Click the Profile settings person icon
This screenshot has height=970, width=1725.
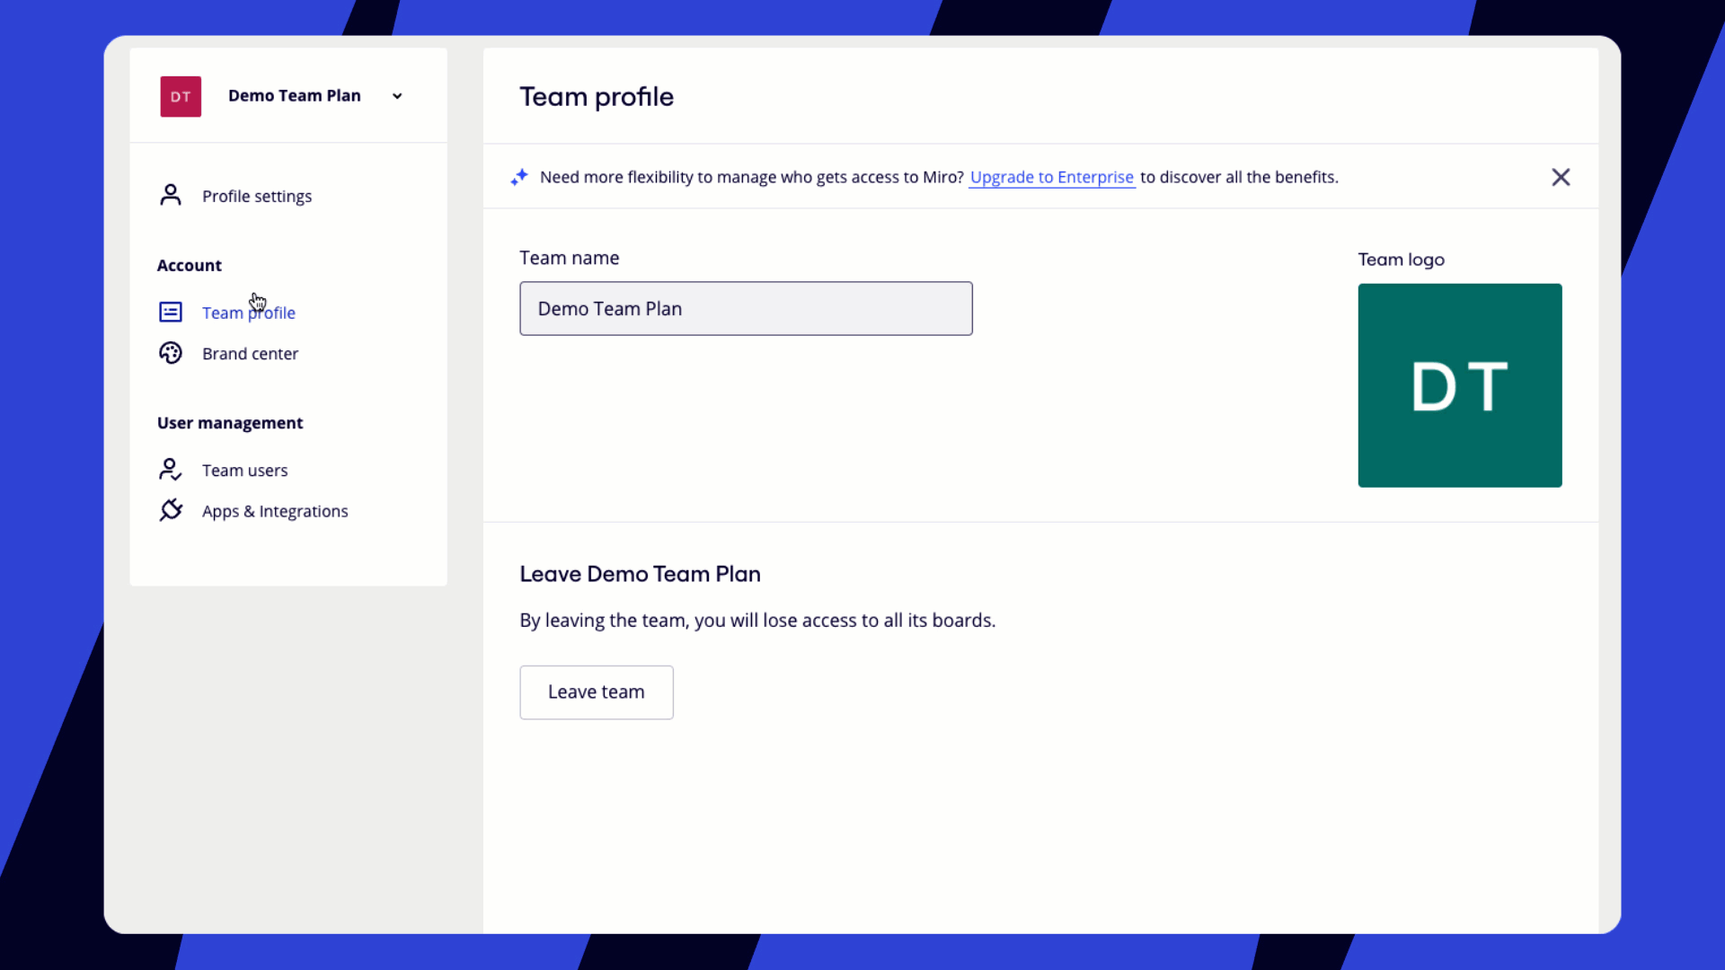point(171,195)
